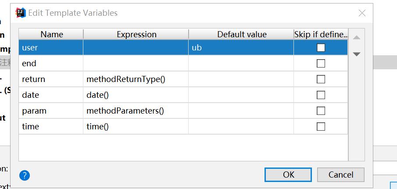Viewport: 397px width, 189px height.
Task: Click the blue help question mark icon
Action: [x=25, y=175]
